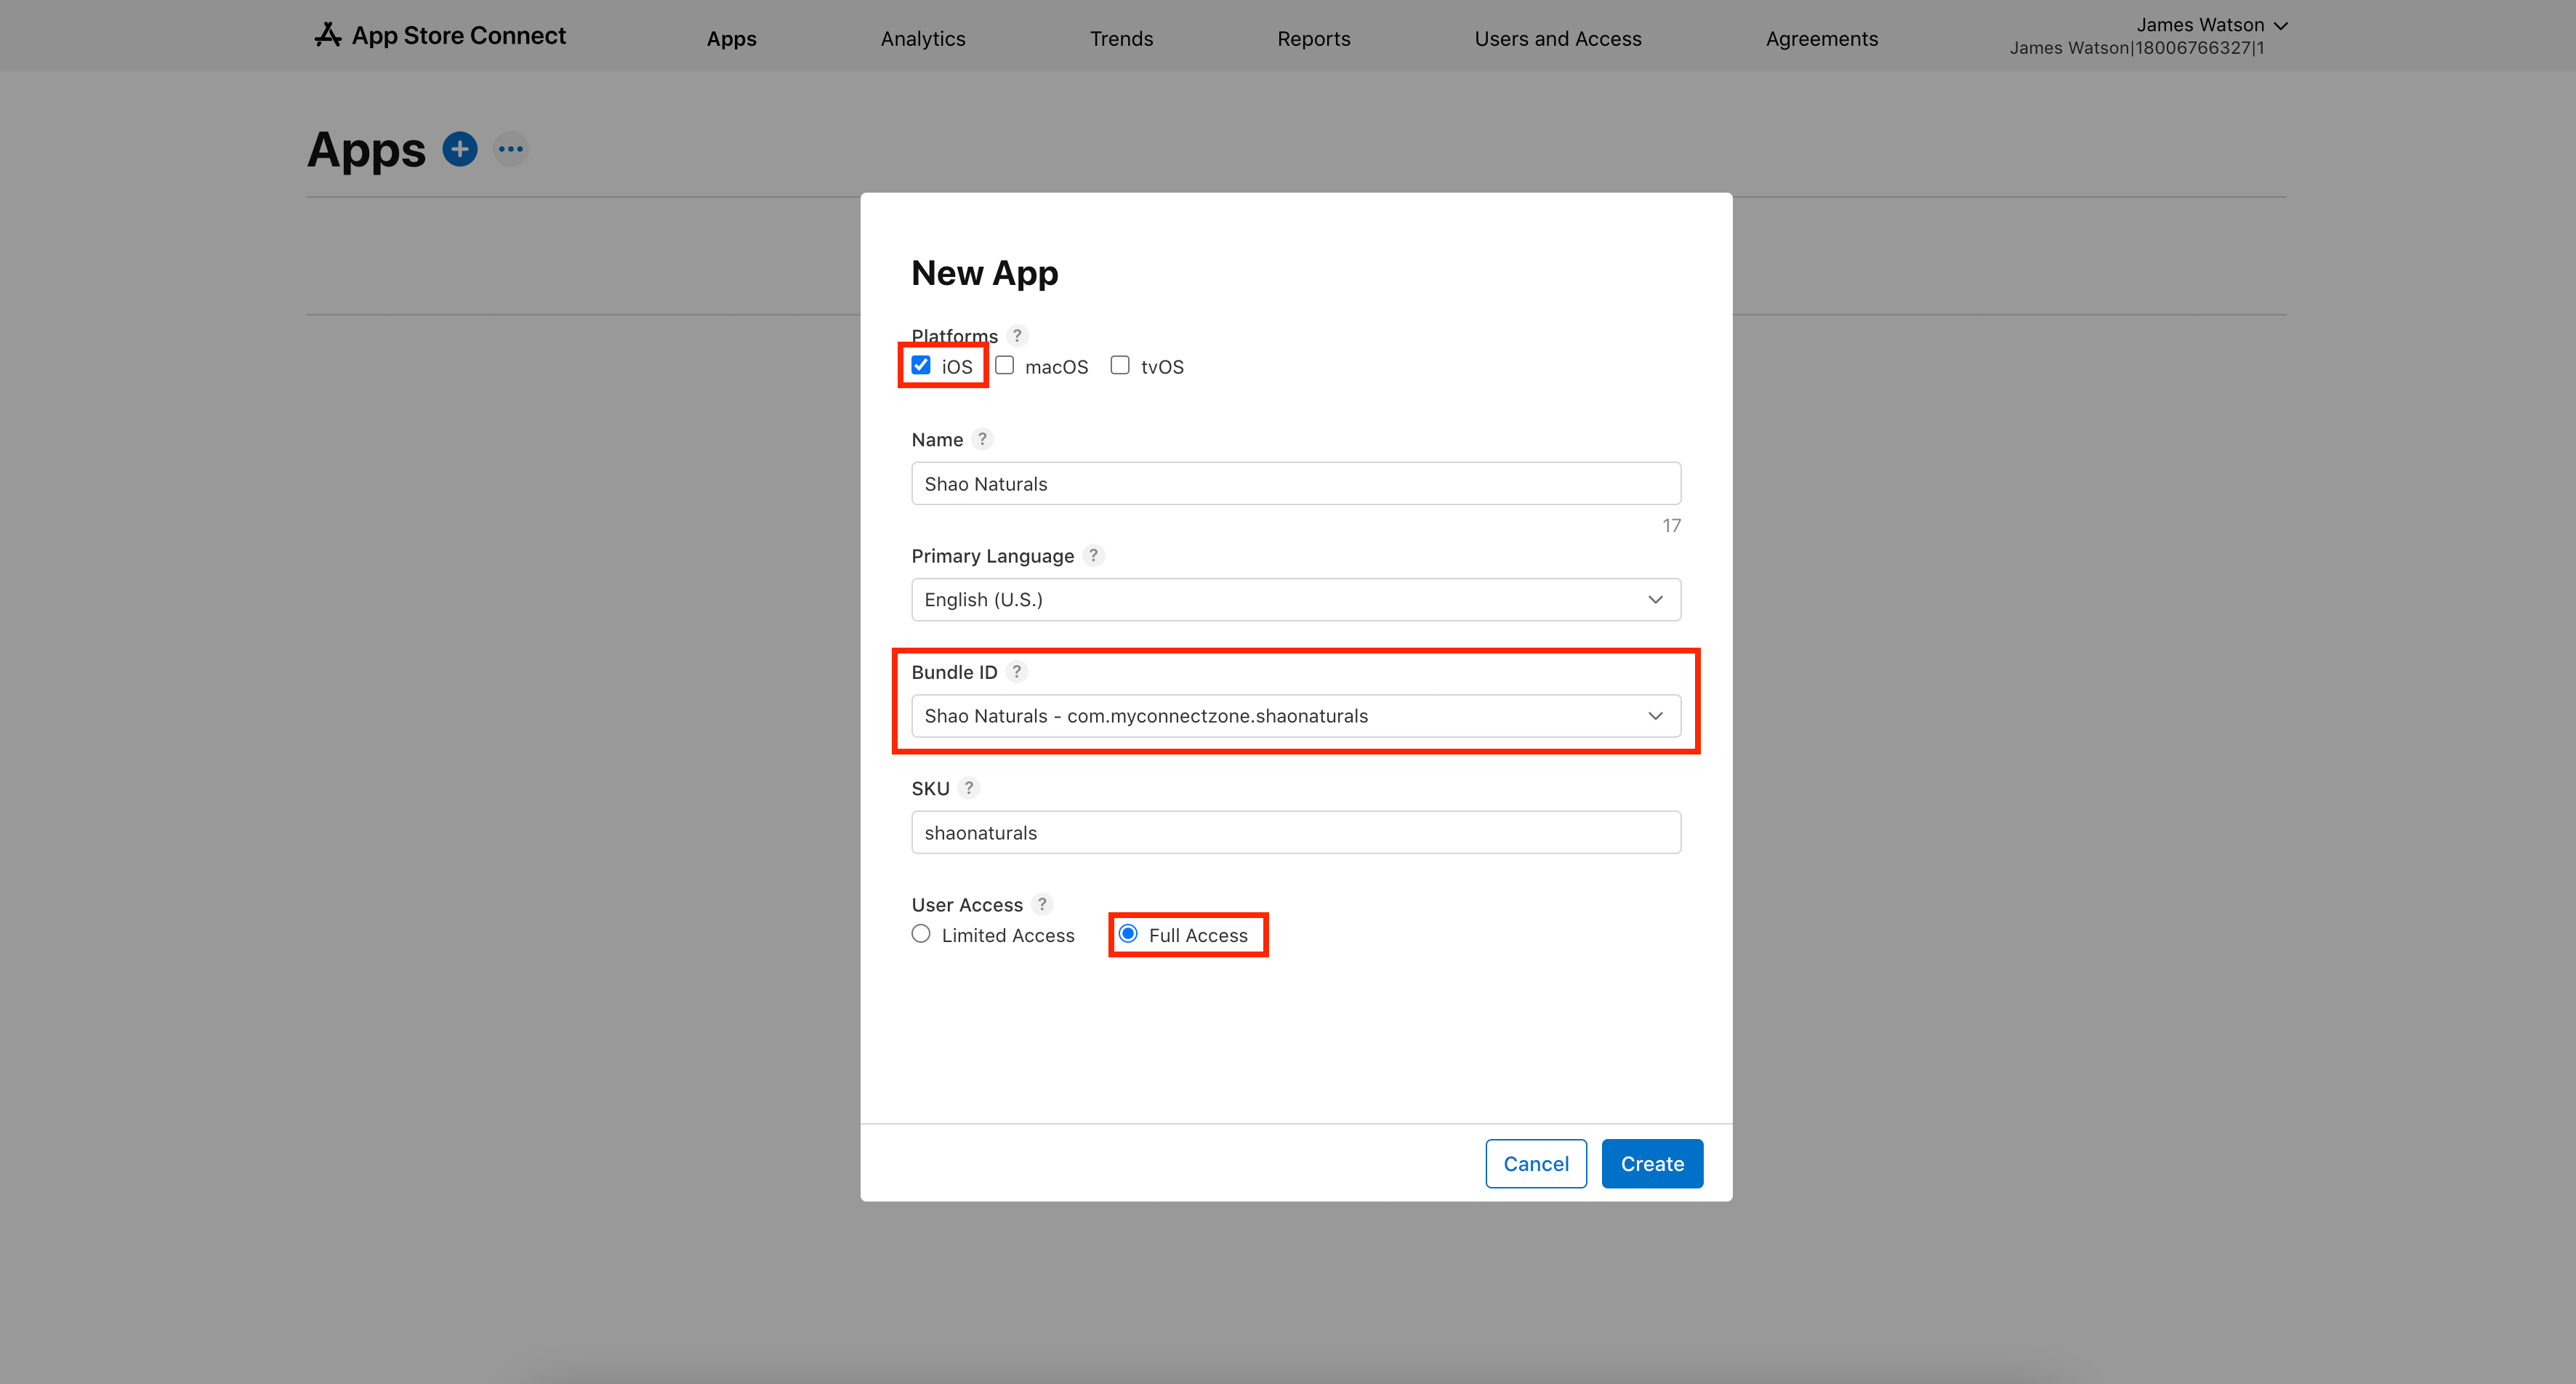Viewport: 2576px width, 1384px height.
Task: Click the account ID text under James Watson
Action: [2137, 48]
